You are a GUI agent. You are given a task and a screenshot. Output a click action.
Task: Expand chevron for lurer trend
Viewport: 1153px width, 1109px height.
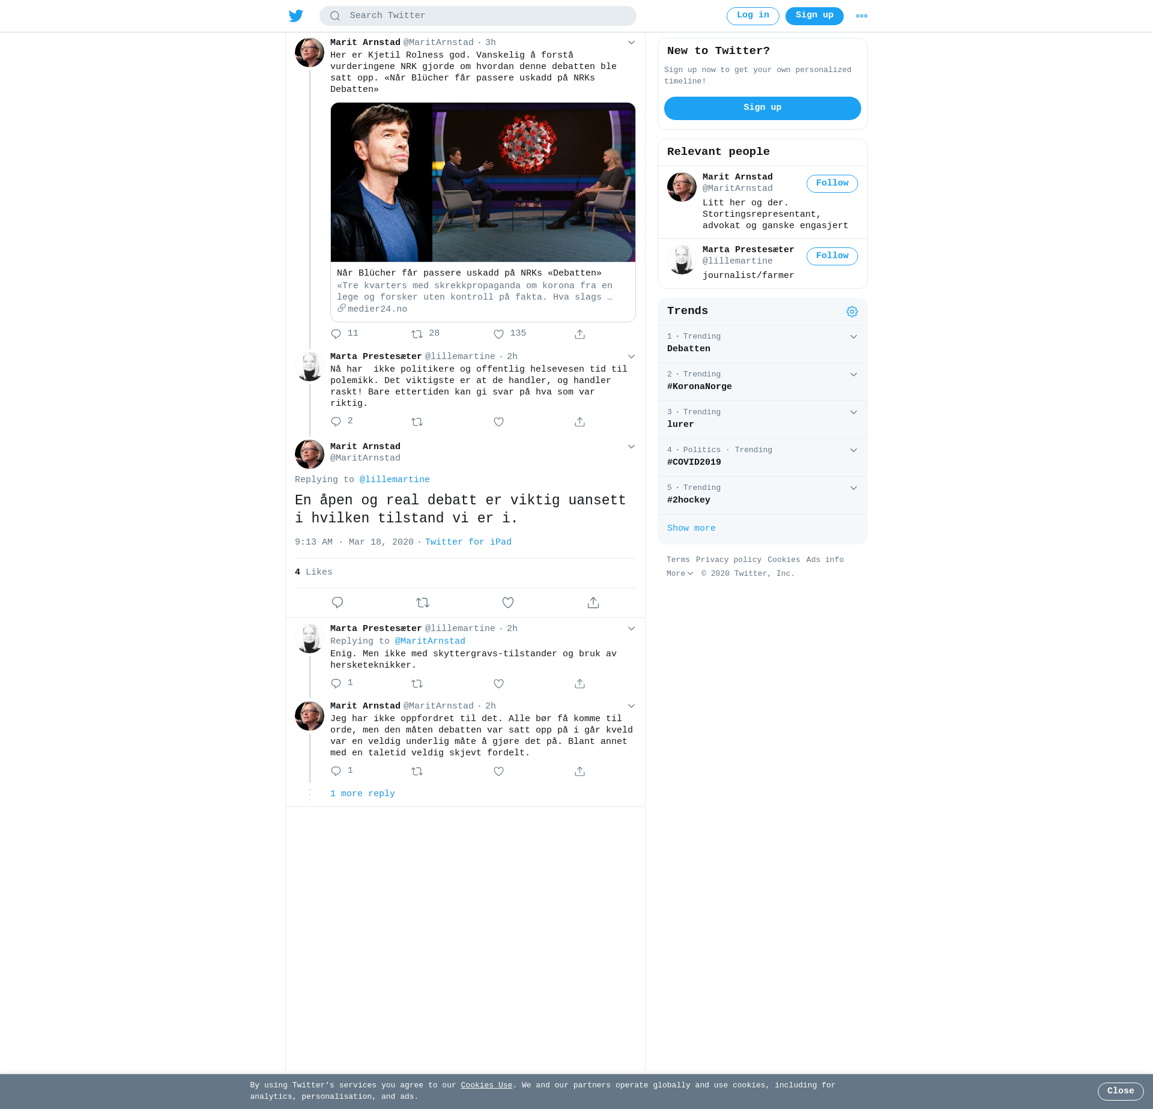(x=853, y=412)
